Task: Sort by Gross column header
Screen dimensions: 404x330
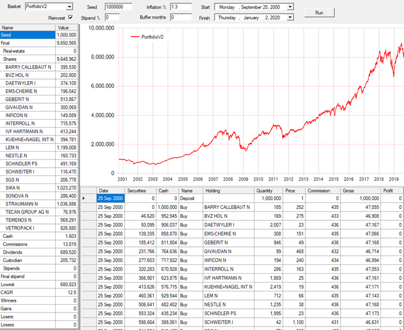Action: (360, 190)
